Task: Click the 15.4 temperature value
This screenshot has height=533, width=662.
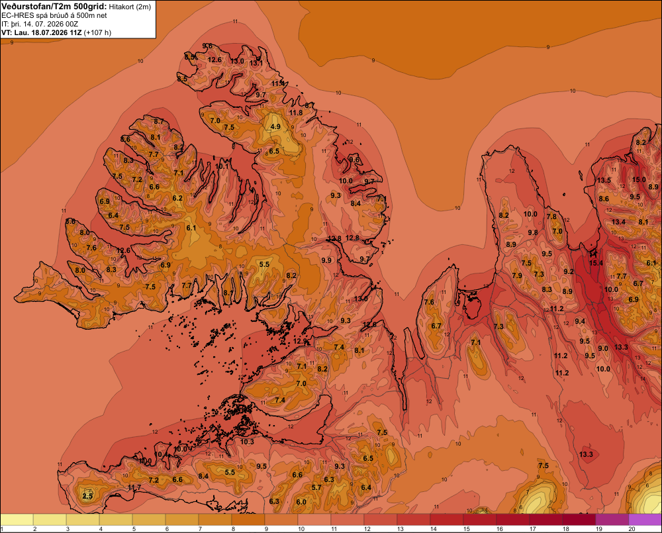Action: (596, 263)
